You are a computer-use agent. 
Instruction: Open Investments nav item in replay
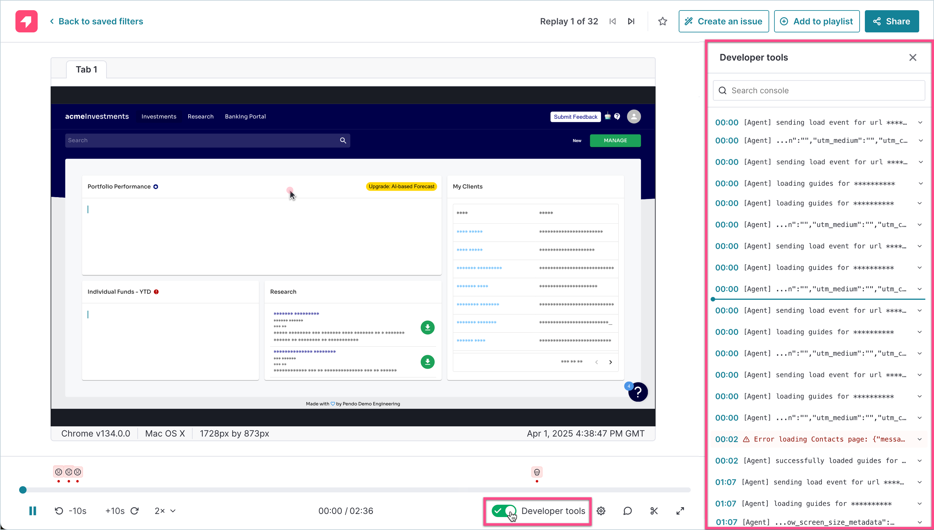159,117
